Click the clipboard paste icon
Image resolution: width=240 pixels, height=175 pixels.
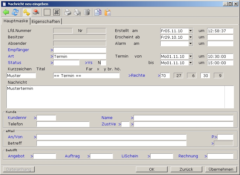tap(107, 12)
